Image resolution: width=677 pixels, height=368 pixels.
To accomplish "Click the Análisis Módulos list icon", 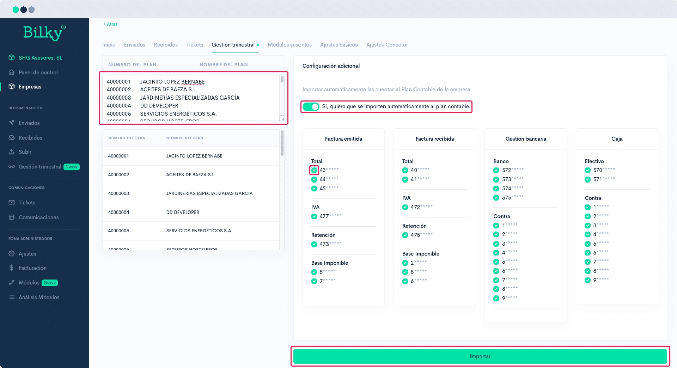I will [12, 297].
